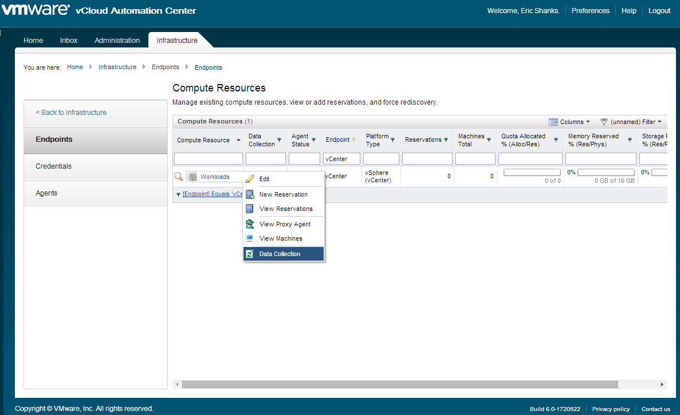Select Credentials in the left sidebar
Viewport: 680px width, 415px height.
tap(54, 166)
